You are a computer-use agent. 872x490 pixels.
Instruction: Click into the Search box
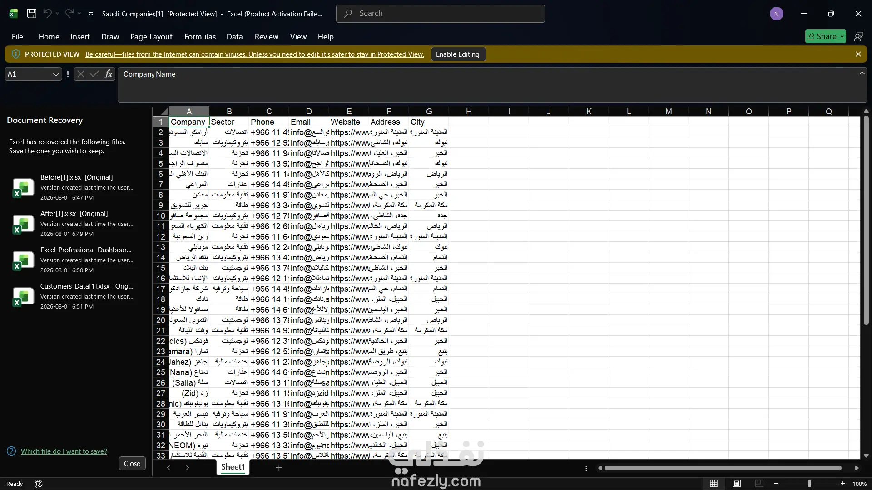[440, 14]
